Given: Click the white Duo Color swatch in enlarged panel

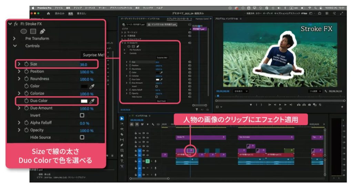Looking at the screenshot, I should tap(84, 101).
